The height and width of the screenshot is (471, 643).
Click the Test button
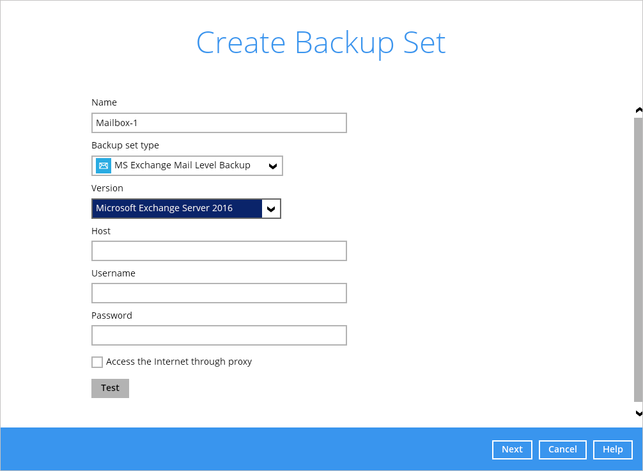tap(111, 388)
